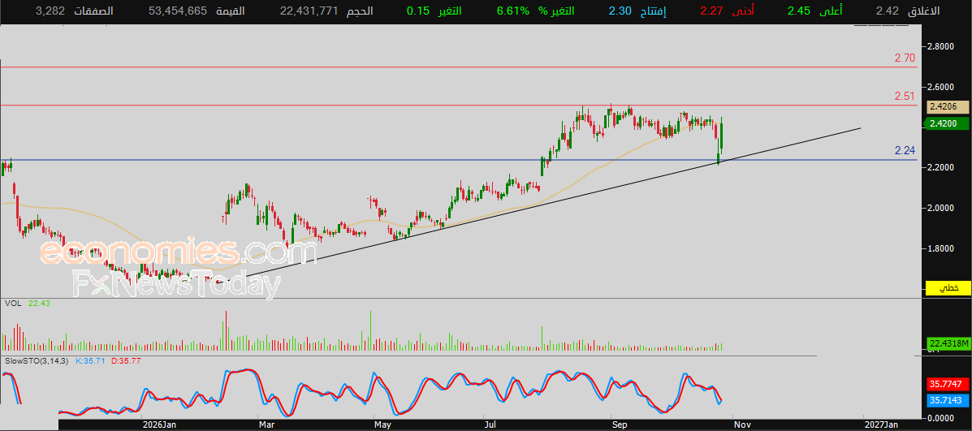Image resolution: width=972 pixels, height=431 pixels.
Task: Click the 0.15 change value
Action: (418, 11)
